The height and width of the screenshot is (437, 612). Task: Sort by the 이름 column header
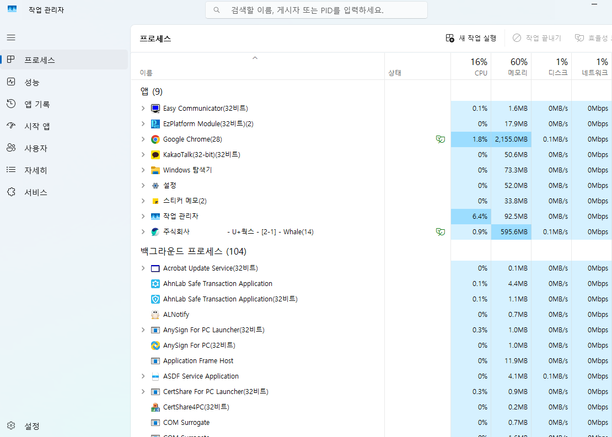[x=257, y=67]
